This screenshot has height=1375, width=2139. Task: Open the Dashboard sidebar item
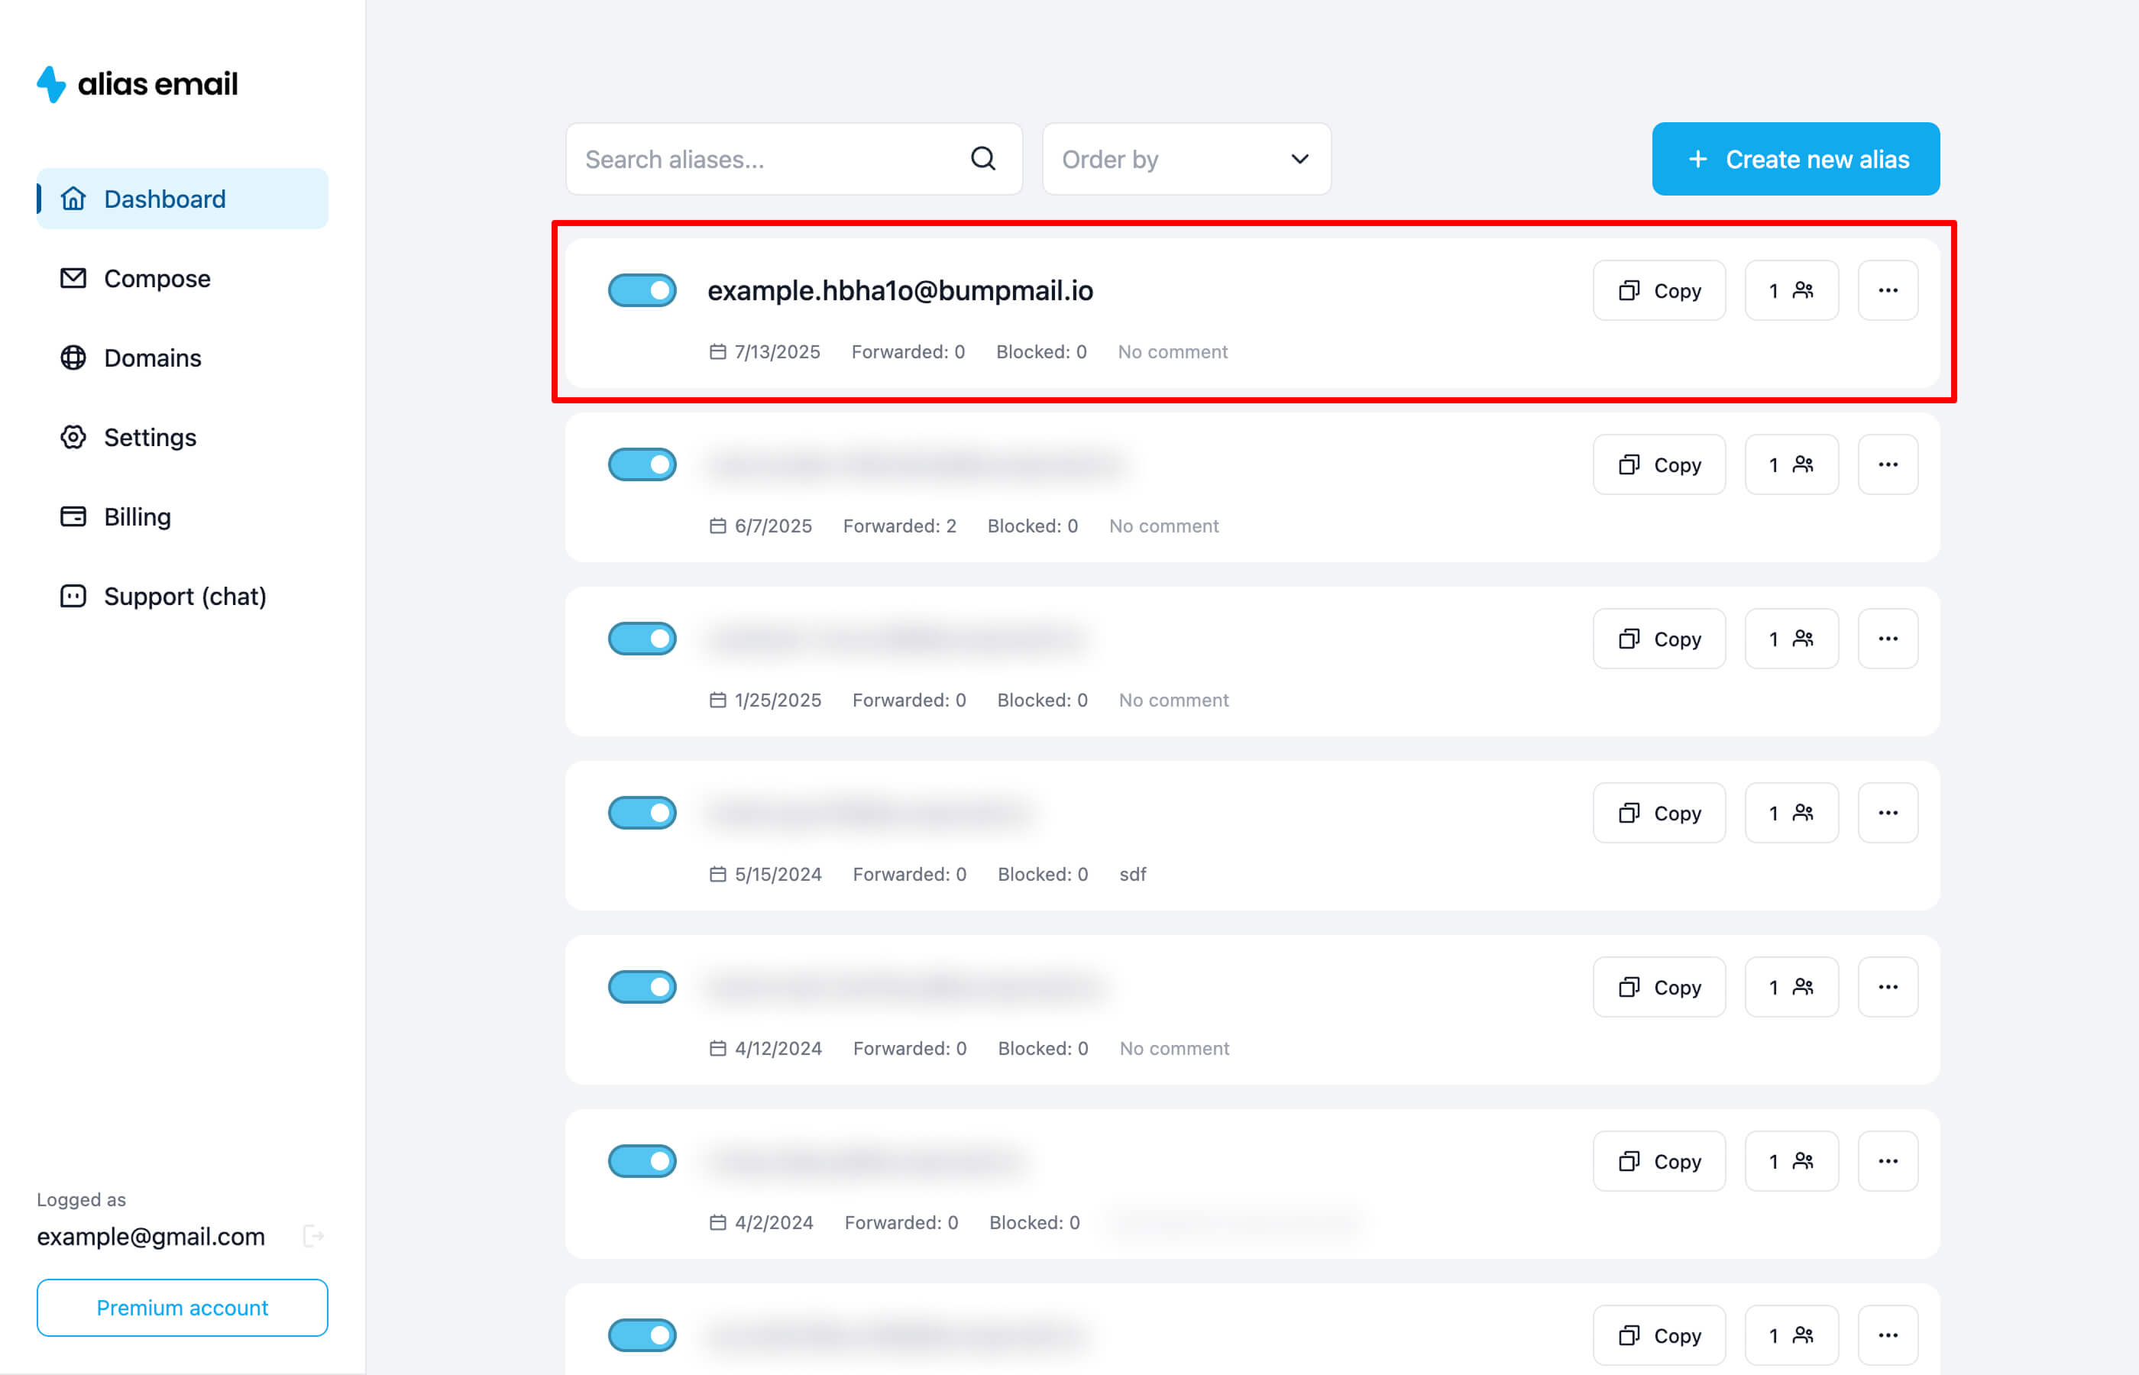tap(182, 198)
